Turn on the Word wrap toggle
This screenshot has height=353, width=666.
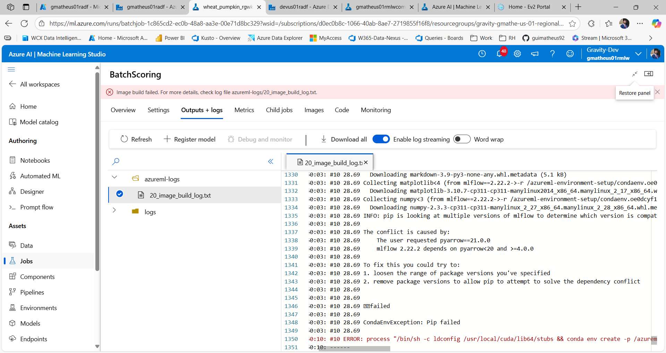pyautogui.click(x=462, y=139)
